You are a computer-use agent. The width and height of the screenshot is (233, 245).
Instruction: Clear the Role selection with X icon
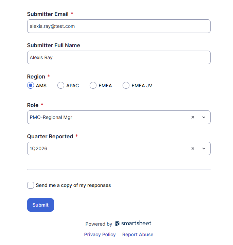click(x=193, y=117)
